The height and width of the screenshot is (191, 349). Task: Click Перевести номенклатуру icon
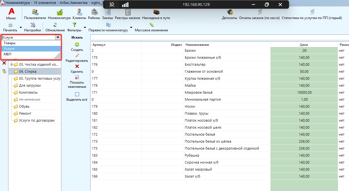coord(108,25)
